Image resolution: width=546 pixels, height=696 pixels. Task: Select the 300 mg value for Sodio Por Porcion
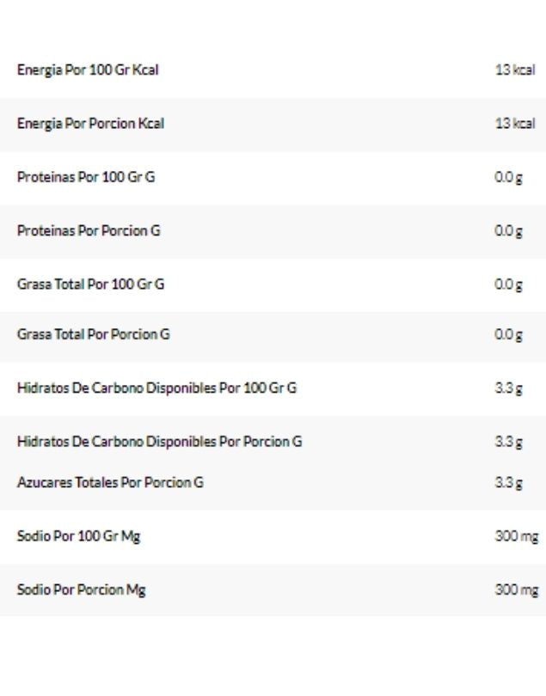pos(515,589)
